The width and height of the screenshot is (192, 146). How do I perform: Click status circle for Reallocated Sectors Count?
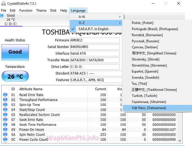pyautogui.click(x=5, y=115)
